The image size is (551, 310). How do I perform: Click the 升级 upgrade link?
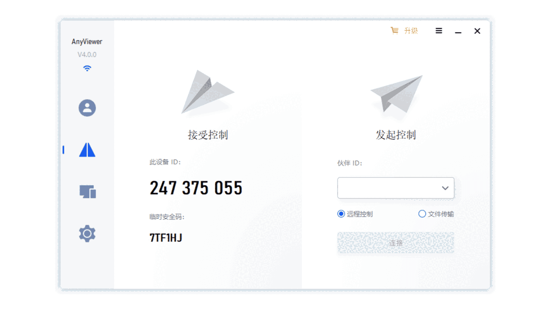coord(411,31)
